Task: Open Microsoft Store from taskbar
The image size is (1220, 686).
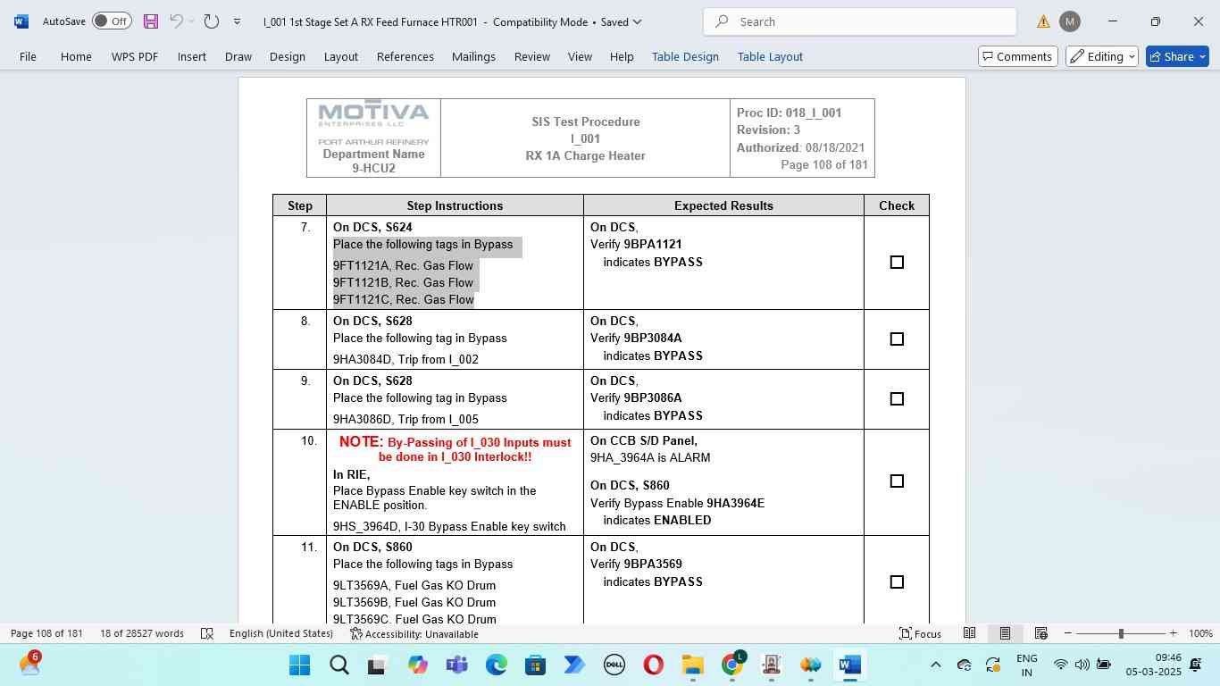Action: (535, 665)
